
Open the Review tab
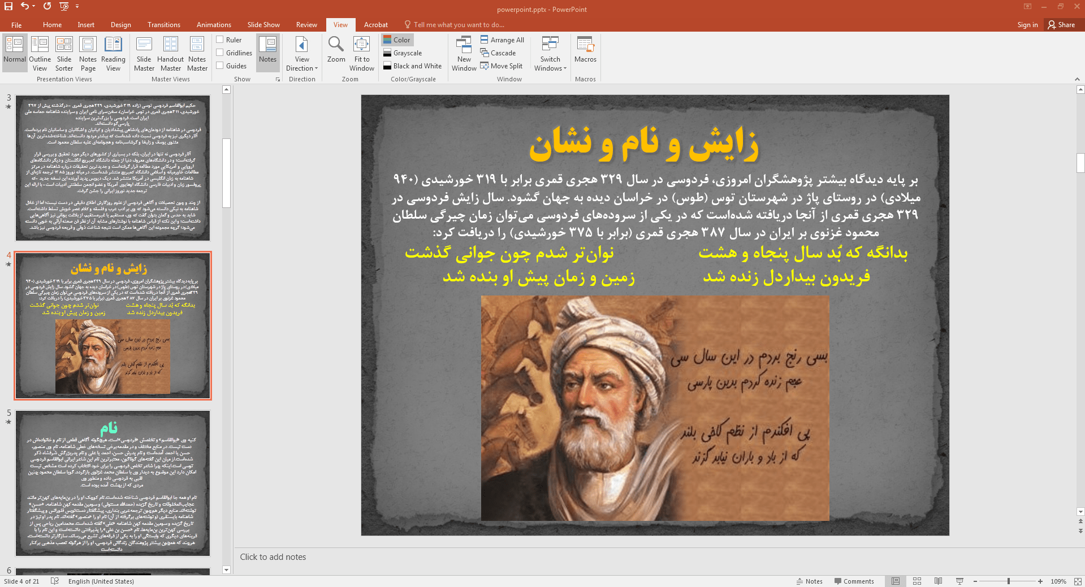[x=306, y=25]
